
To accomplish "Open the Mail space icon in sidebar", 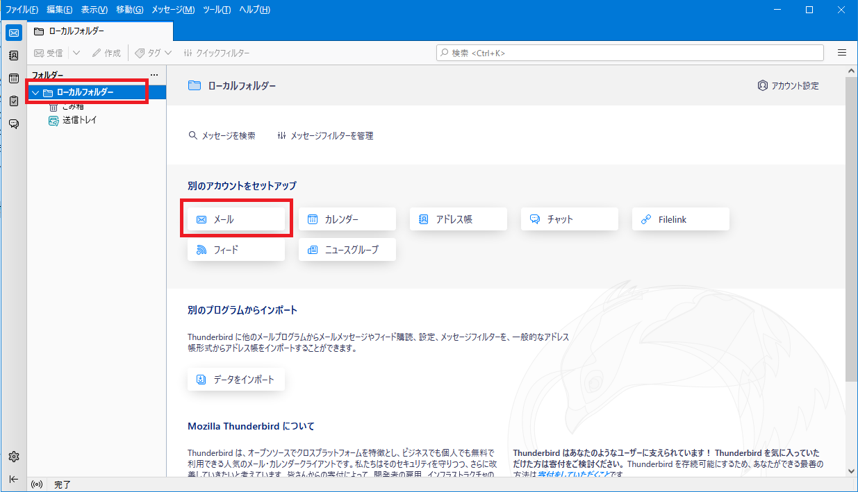I will pos(14,33).
